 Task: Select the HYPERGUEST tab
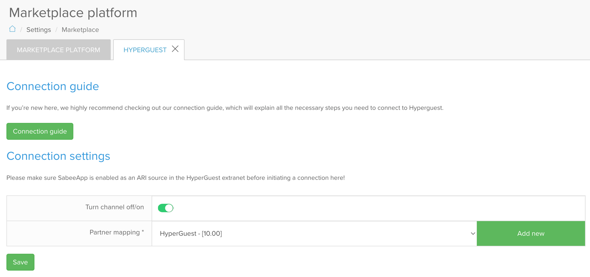tap(145, 50)
